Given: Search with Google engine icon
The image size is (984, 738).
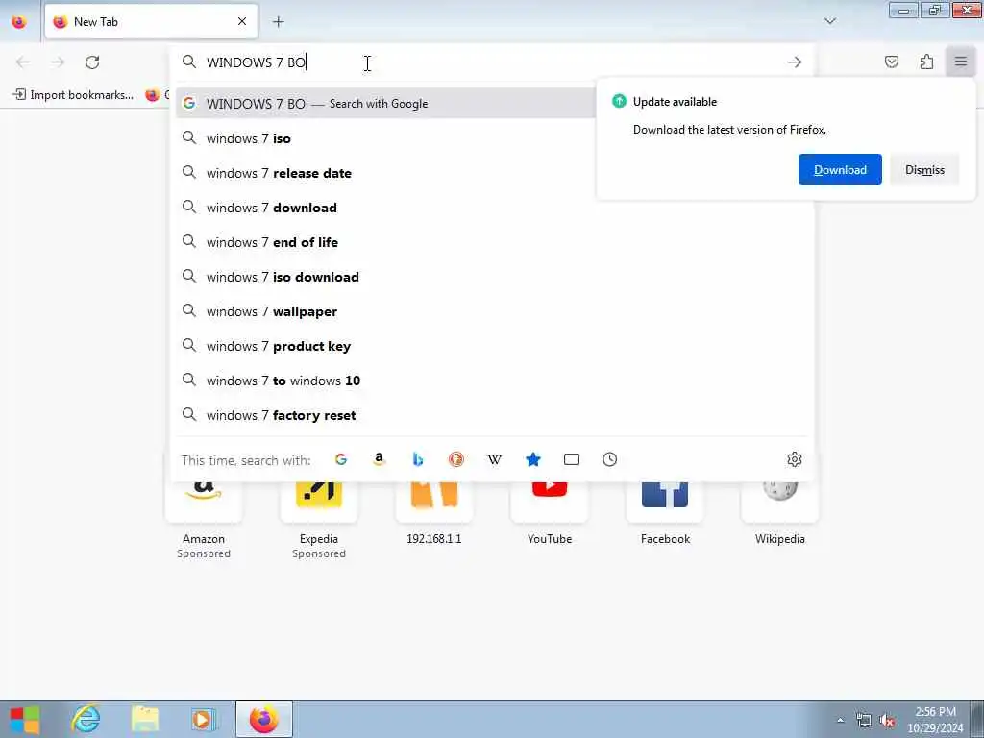Looking at the screenshot, I should (341, 459).
